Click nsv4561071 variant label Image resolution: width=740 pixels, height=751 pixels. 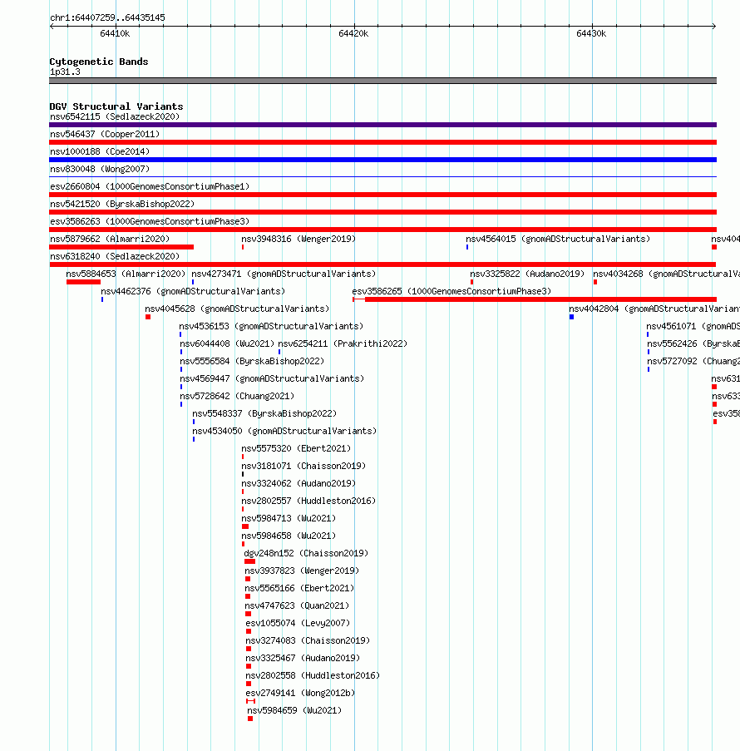tap(693, 326)
